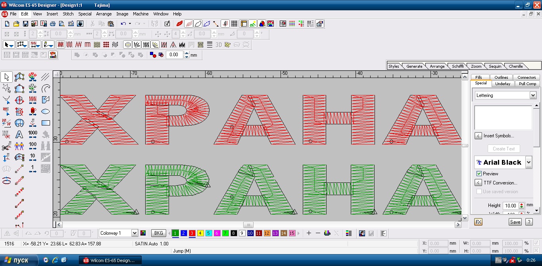Click the Save design icon
The height and width of the screenshot is (266, 542).
[25, 24]
